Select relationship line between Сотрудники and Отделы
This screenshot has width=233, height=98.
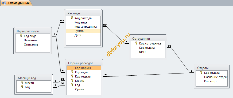[180, 60]
